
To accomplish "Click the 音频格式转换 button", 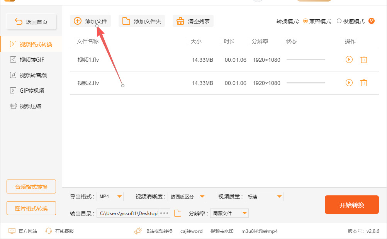I will (31, 186).
